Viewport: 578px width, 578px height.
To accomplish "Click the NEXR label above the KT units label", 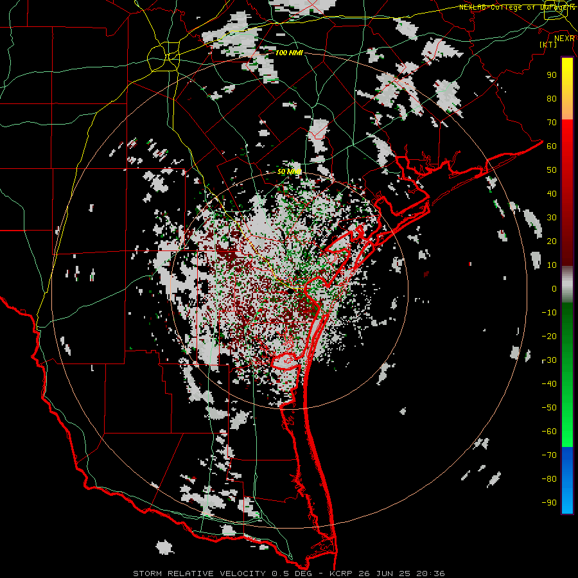I will (x=565, y=39).
